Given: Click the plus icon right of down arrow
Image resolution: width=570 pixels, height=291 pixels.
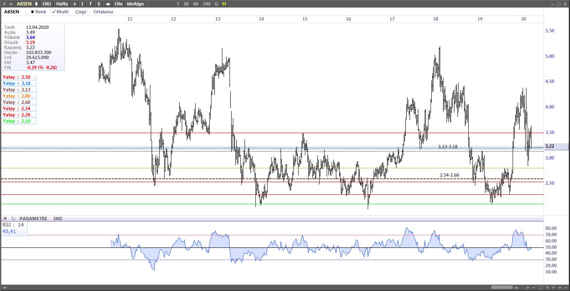Looking at the screenshot, I should (560, 287).
